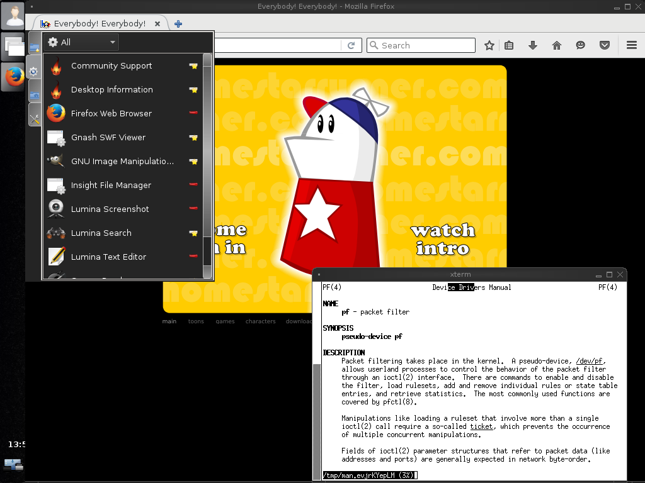Screen dimensions: 645x483
Task: Minimize the xterm window
Action: pos(598,275)
